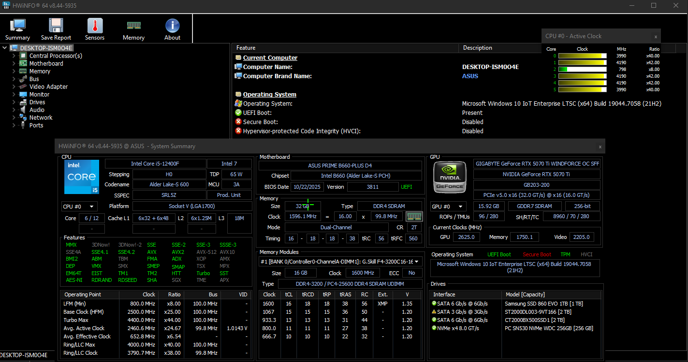Screen dimensions: 688x362
Task: Click the Dual-Channel memory mode field
Action: [336, 227]
